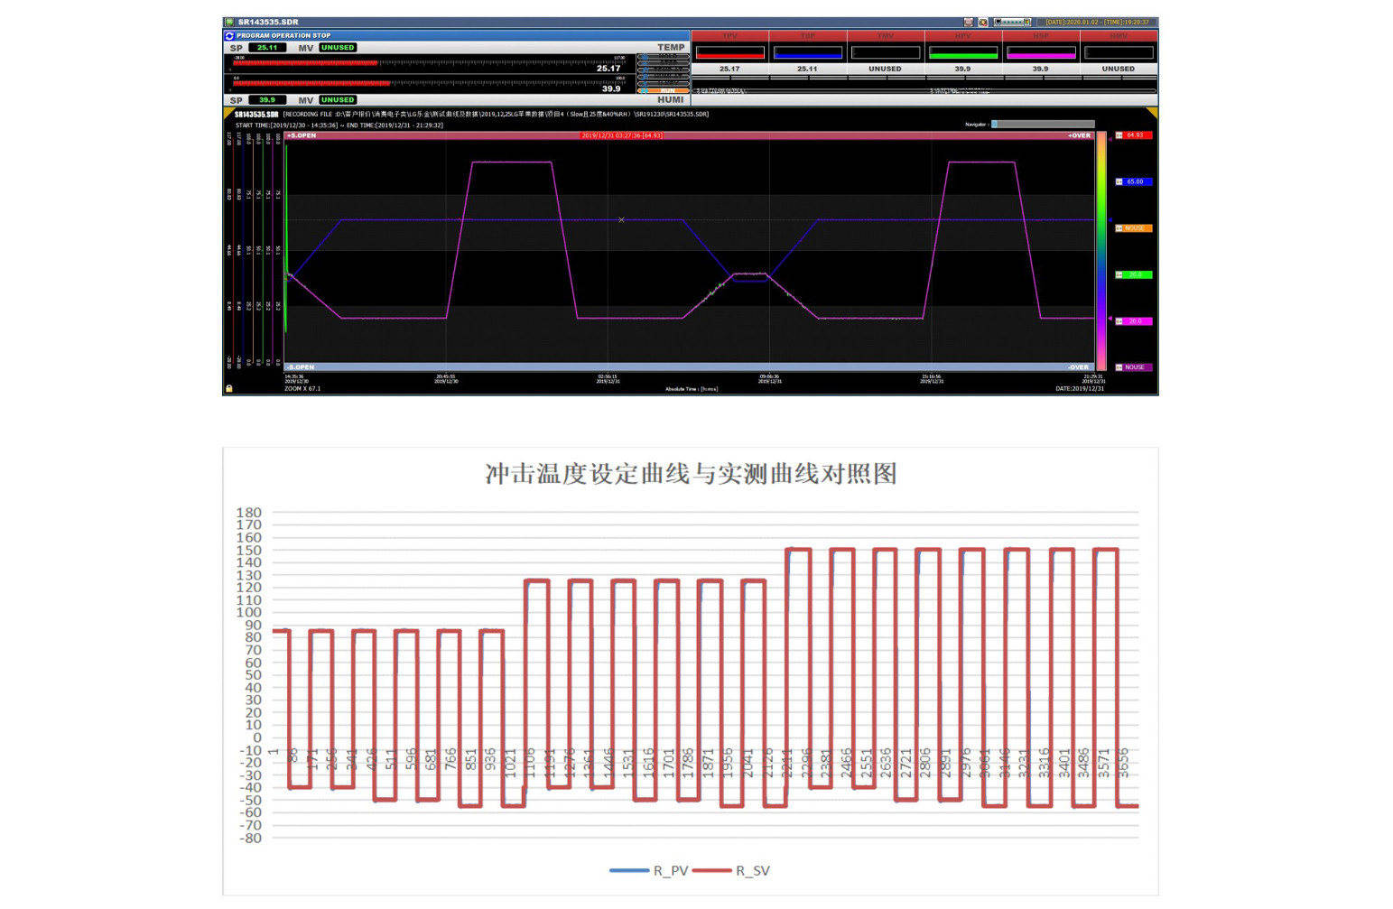Select the TPV channel header tab

point(729,36)
